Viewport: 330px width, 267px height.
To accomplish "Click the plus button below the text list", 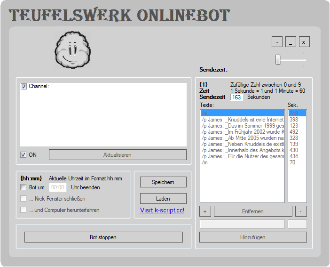I will (205, 211).
